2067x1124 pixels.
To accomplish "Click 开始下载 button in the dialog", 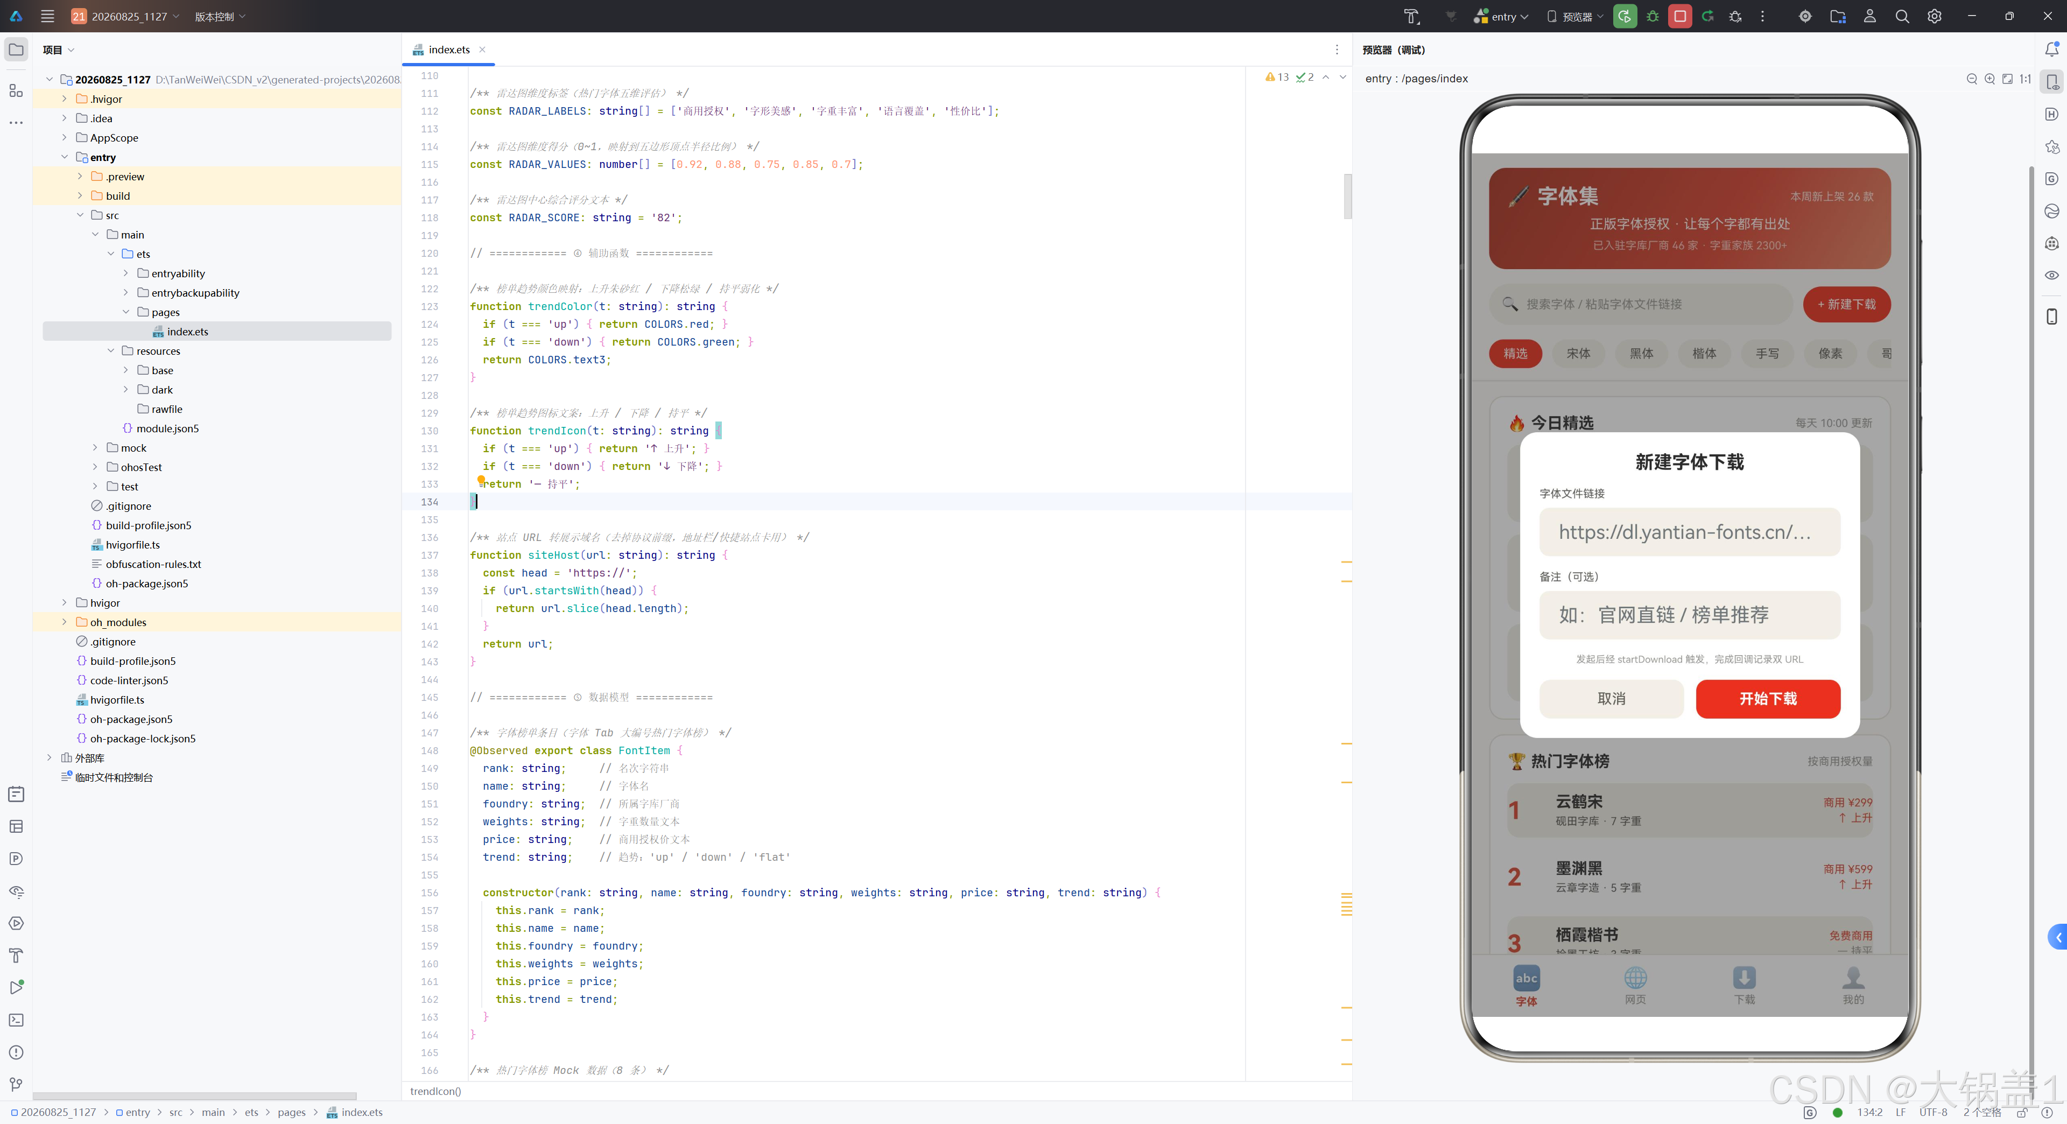I will click(x=1768, y=699).
